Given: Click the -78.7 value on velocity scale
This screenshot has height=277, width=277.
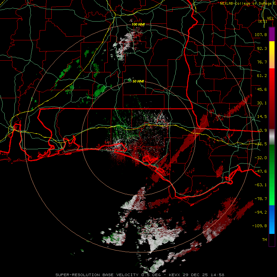Looking at the screenshot, I should (261, 199).
